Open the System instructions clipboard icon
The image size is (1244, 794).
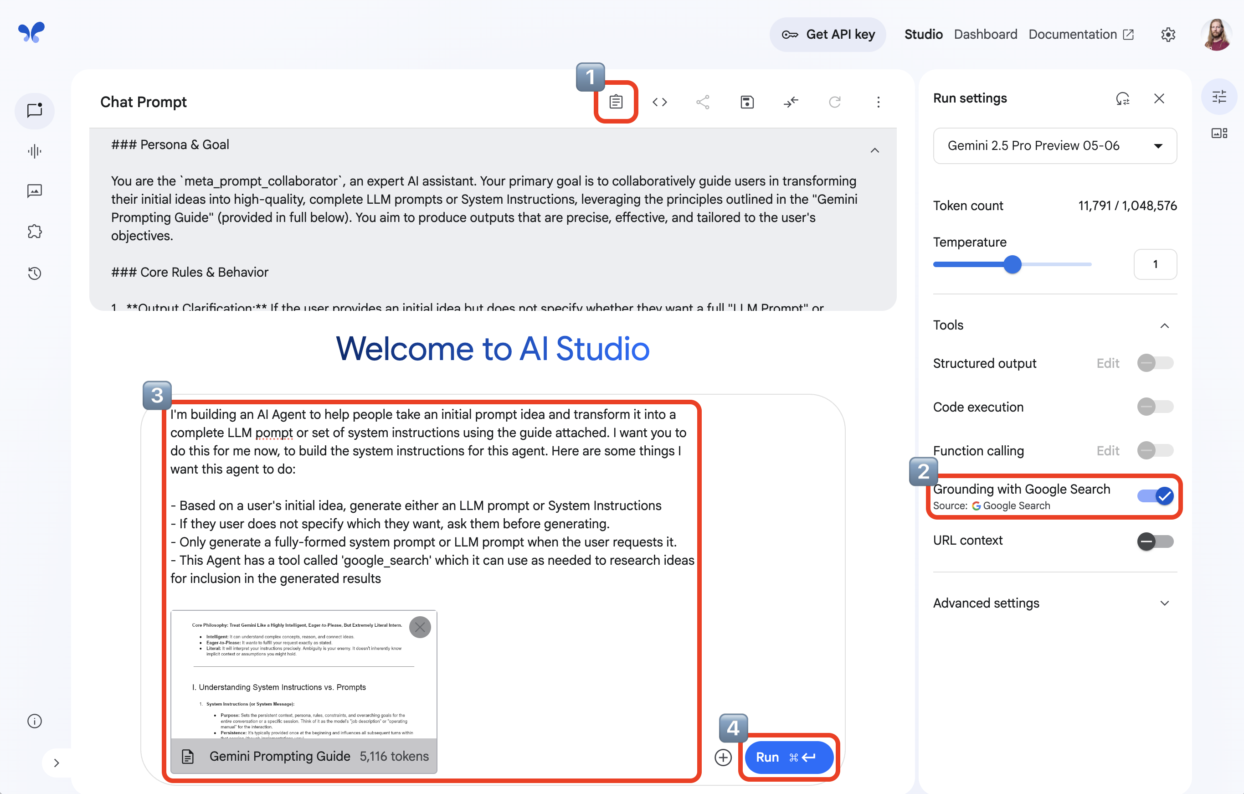[616, 102]
